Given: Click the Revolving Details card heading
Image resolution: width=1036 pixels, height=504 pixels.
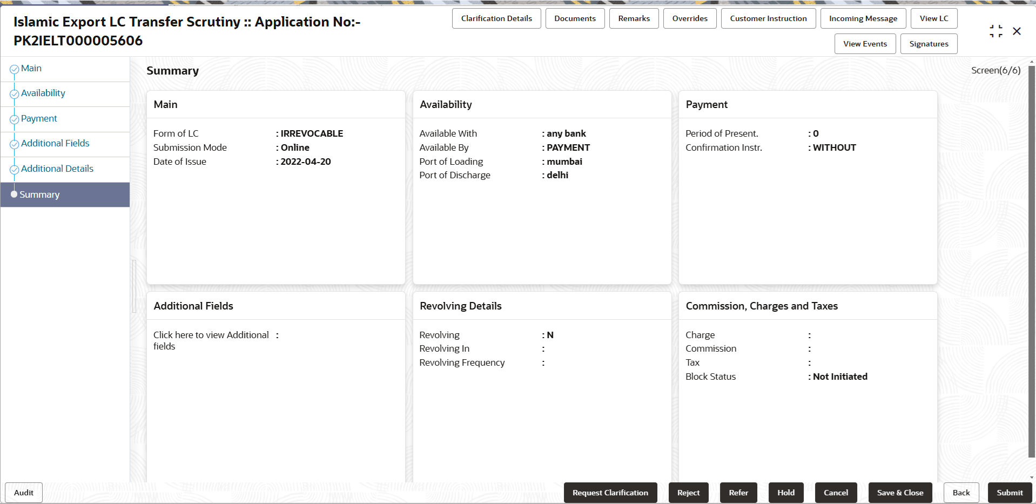Looking at the screenshot, I should click(461, 306).
